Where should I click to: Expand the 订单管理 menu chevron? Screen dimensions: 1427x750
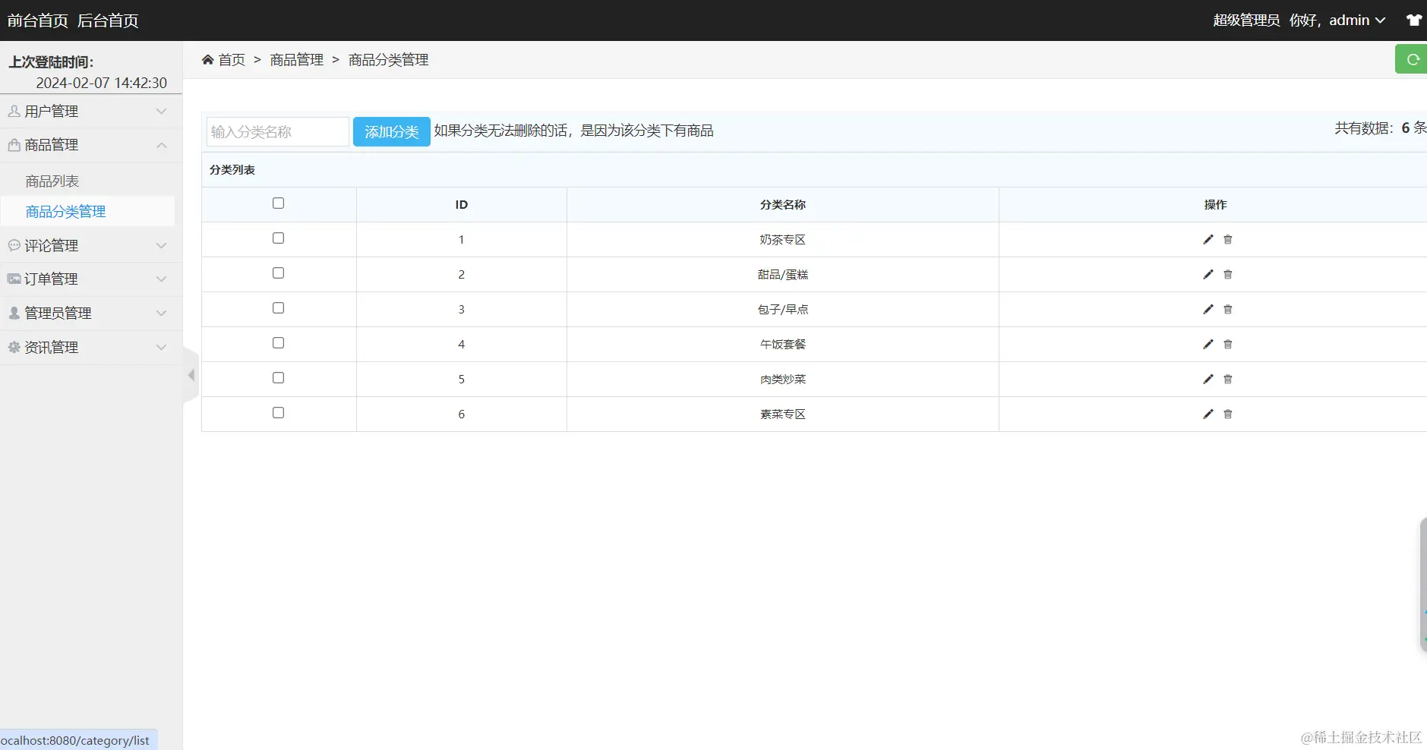[161, 279]
